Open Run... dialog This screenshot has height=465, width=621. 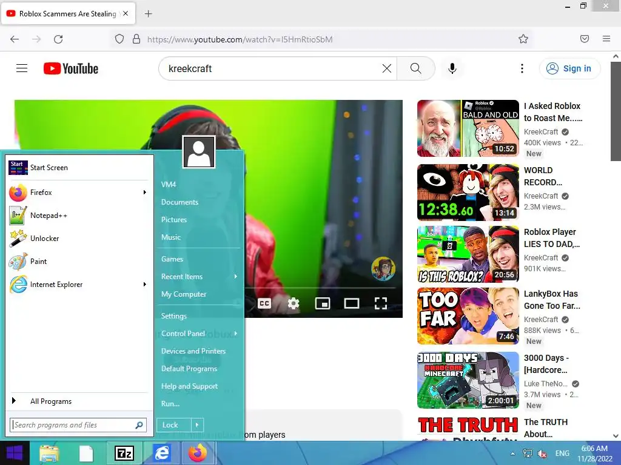(x=170, y=404)
